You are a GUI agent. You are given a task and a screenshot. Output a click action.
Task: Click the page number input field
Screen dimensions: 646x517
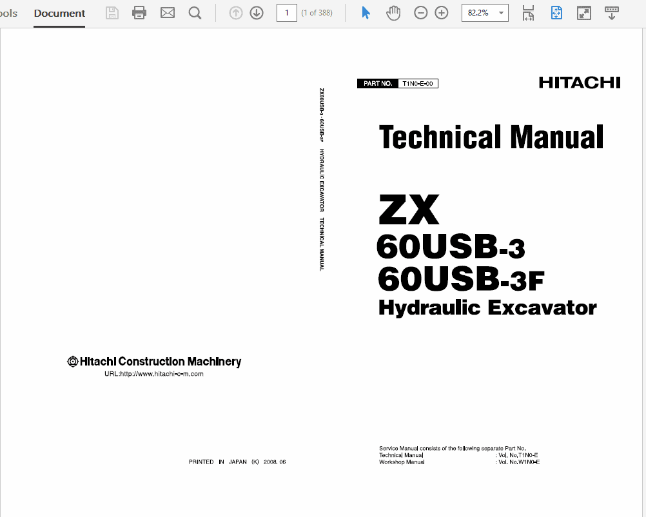pyautogui.click(x=287, y=12)
